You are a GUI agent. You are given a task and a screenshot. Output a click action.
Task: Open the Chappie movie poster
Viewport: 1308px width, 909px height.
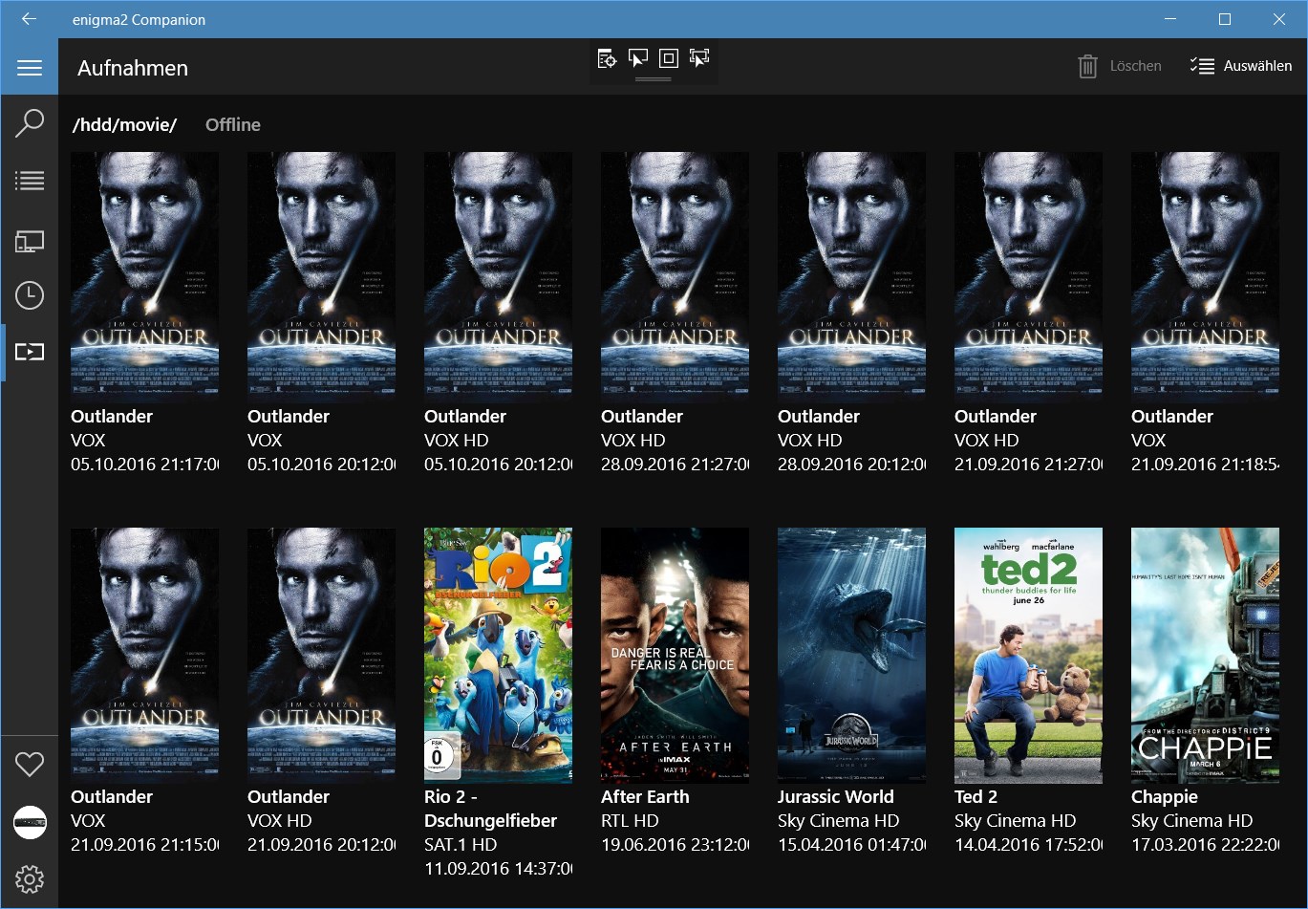pos(1205,656)
